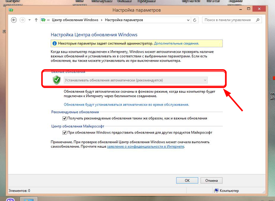Maximize the 'Настройка параметров' window
The image size is (275, 201).
pyautogui.click(x=249, y=9)
